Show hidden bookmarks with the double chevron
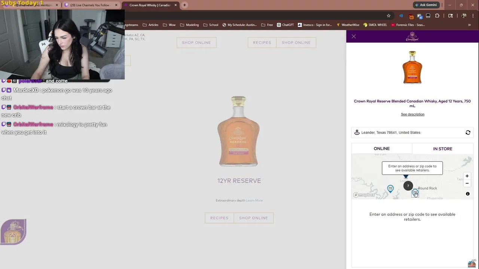 [469, 25]
